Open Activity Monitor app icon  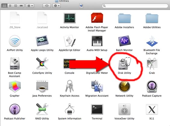(70, 18)
